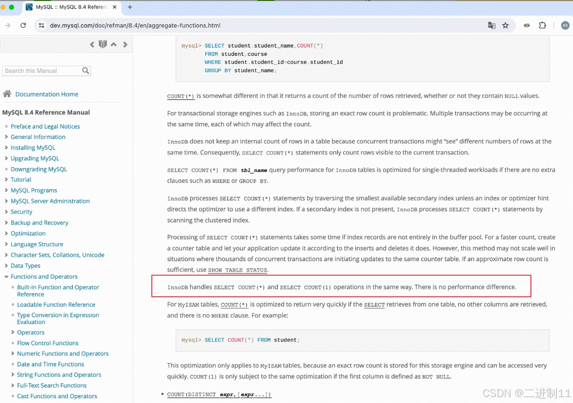Viewport: 573px width, 403px height.
Task: Open Downgrading MySQL page
Action: [39, 169]
